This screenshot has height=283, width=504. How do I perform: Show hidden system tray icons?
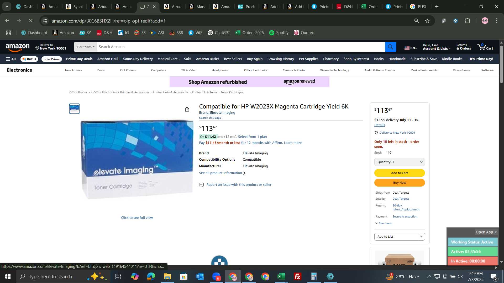pos(429,276)
